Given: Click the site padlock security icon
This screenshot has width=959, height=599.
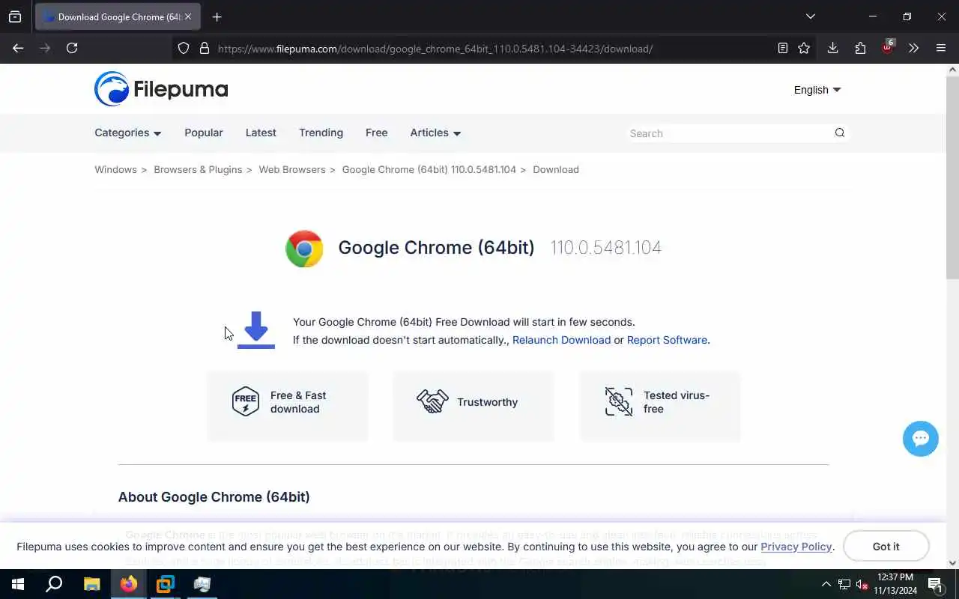Looking at the screenshot, I should tap(204, 48).
